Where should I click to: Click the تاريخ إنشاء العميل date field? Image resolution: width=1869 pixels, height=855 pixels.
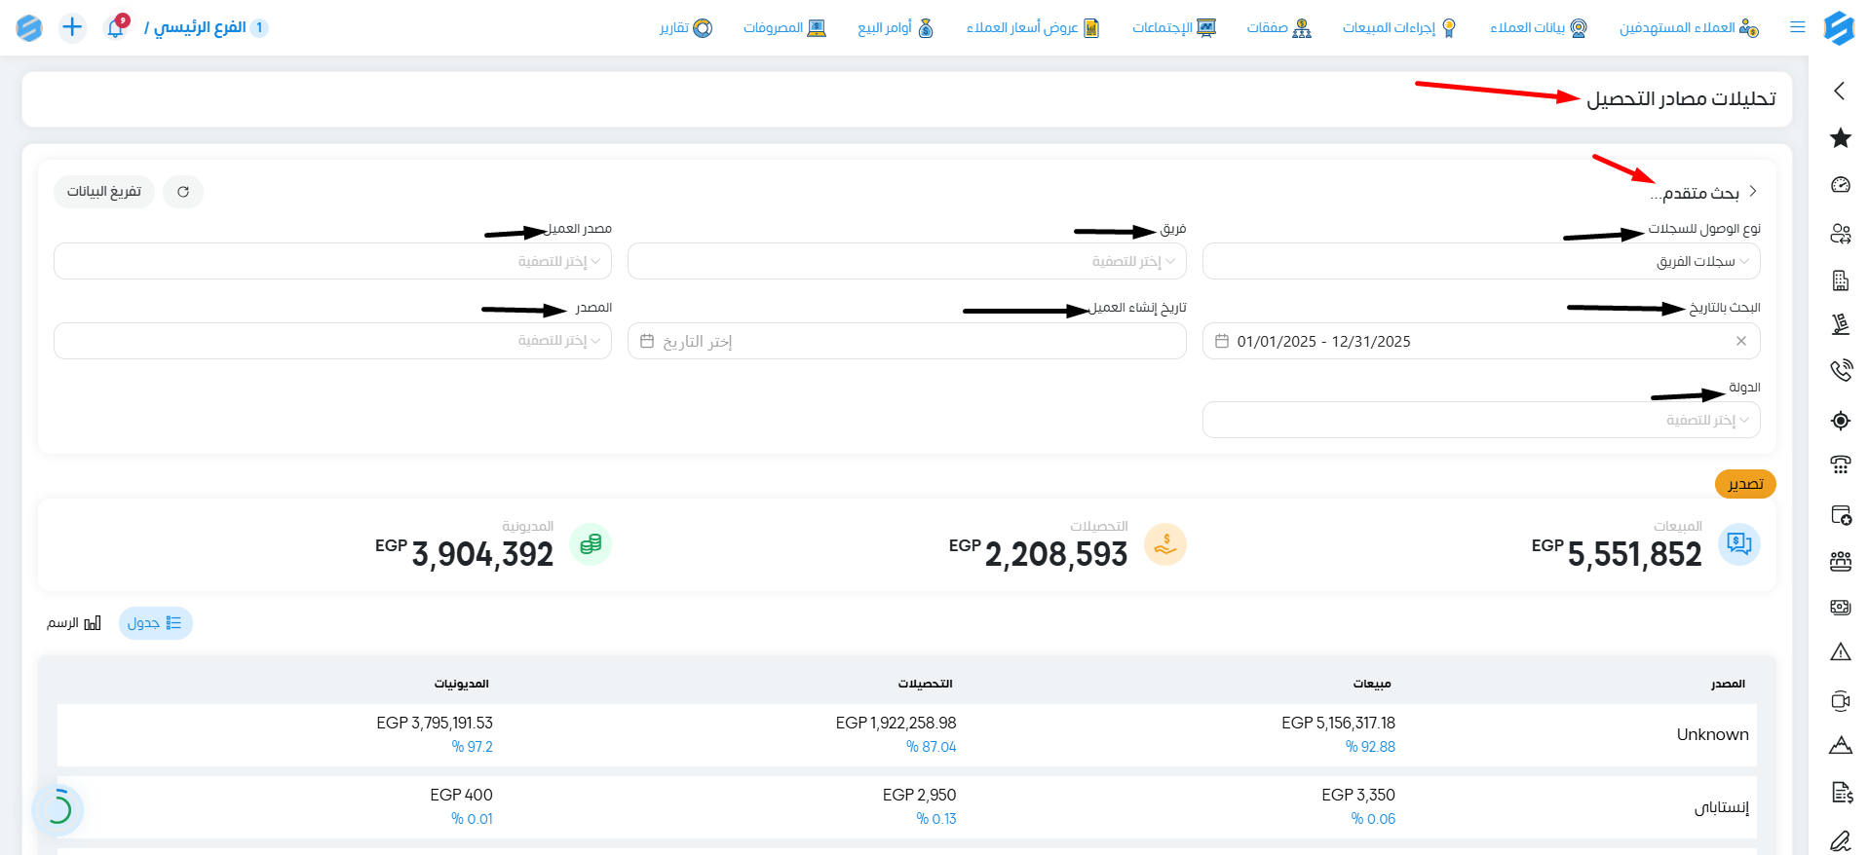907,341
